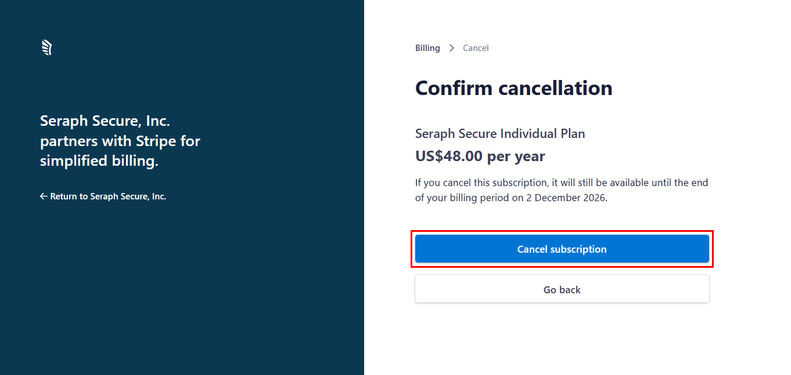Return to Seraph Secure, Inc. site
This screenshot has width=791, height=375.
tap(108, 196)
